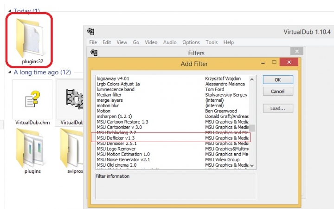
Task: Open the Audio menu
Action: click(170, 42)
